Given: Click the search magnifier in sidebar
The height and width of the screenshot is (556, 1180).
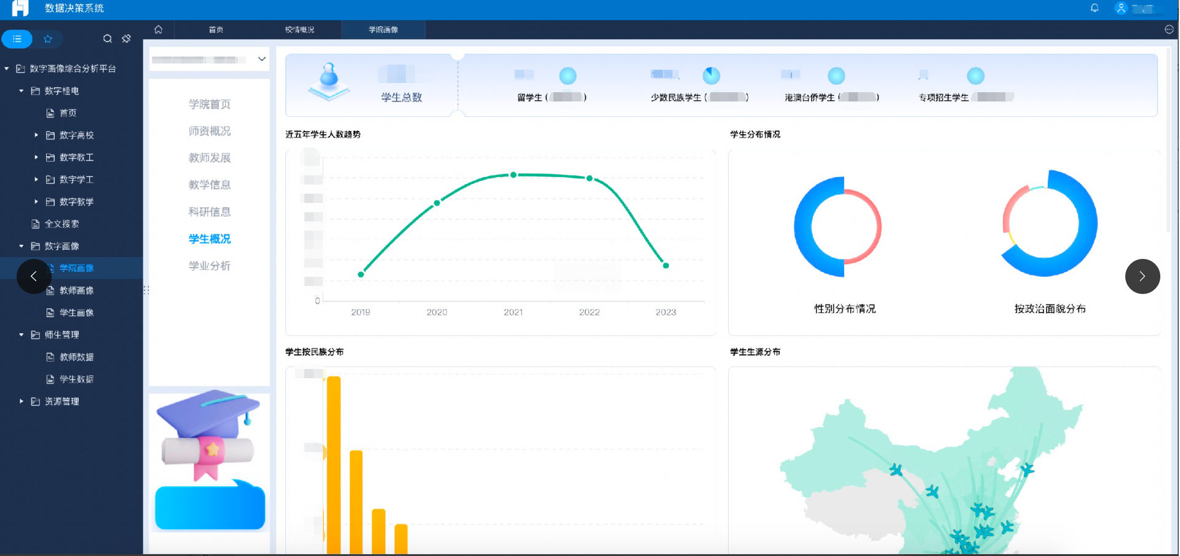Looking at the screenshot, I should coord(108,39).
